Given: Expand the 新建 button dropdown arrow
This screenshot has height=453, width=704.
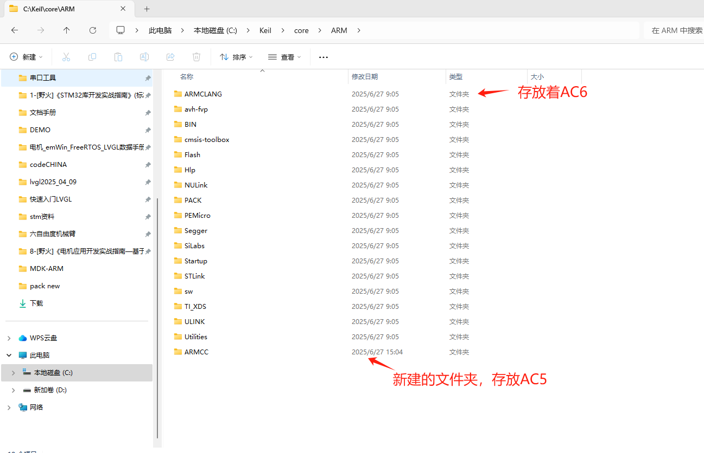Looking at the screenshot, I should click(x=40, y=56).
